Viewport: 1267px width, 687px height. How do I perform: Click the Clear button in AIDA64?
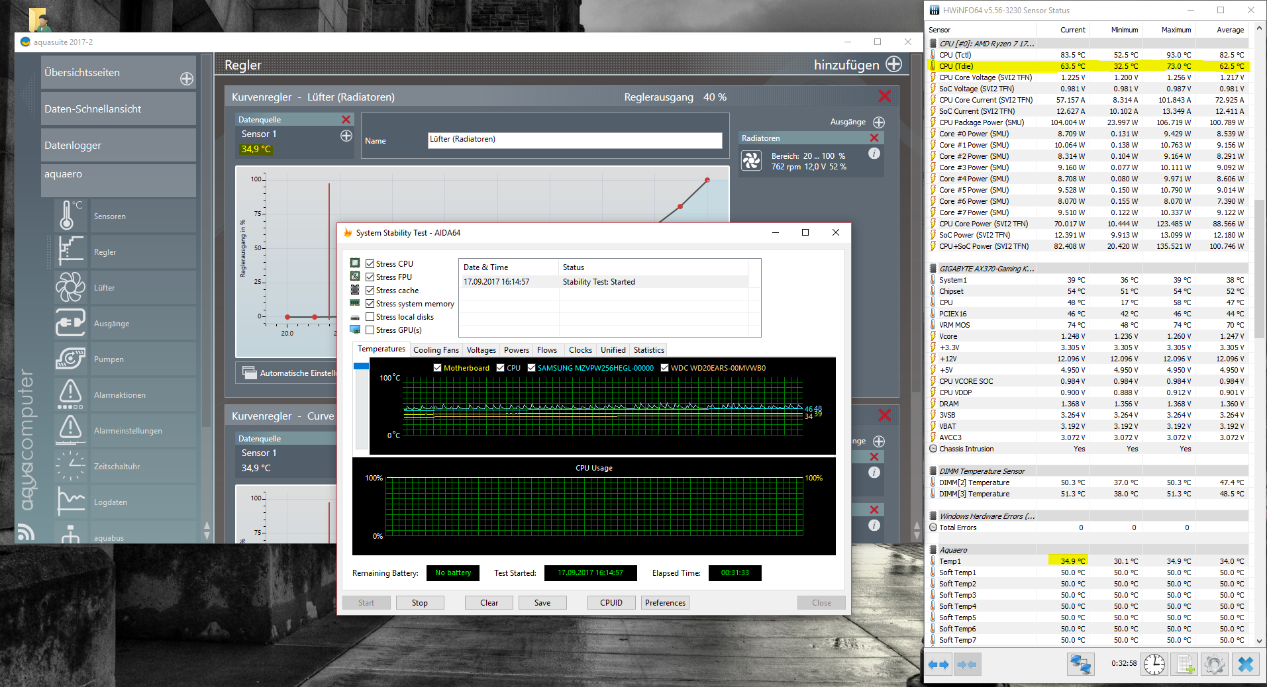pyautogui.click(x=489, y=603)
